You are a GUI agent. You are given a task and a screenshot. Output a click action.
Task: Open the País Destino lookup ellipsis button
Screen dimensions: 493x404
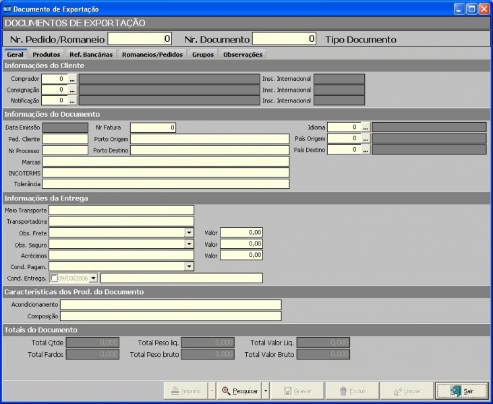pyautogui.click(x=366, y=150)
